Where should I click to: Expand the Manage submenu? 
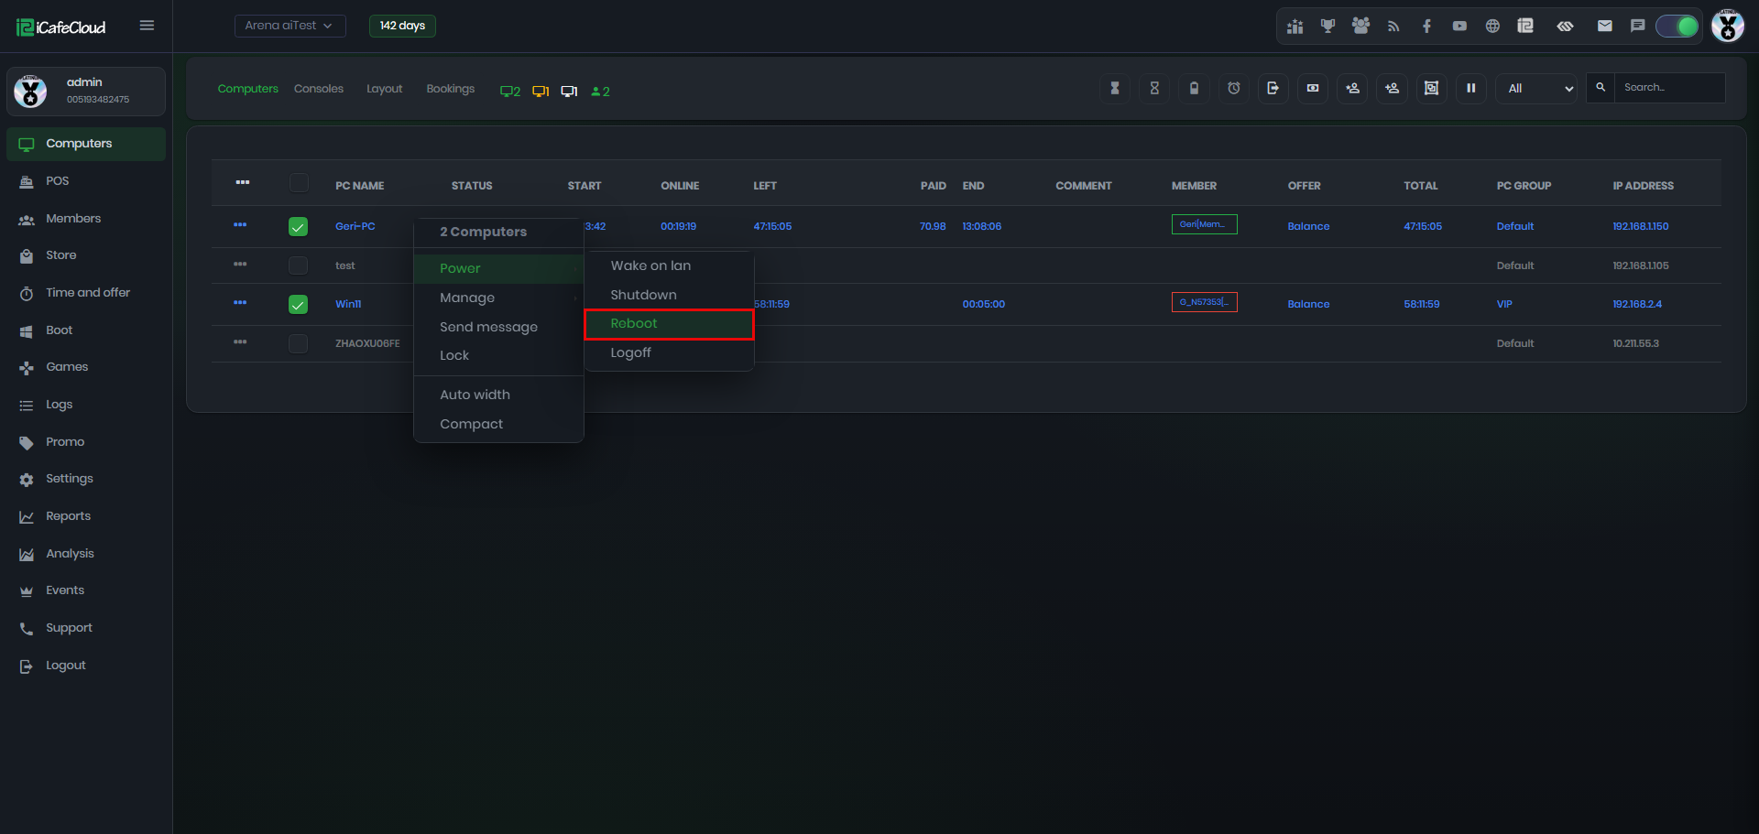pos(498,298)
